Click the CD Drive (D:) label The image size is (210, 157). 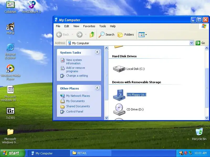pyautogui.click(x=135, y=109)
